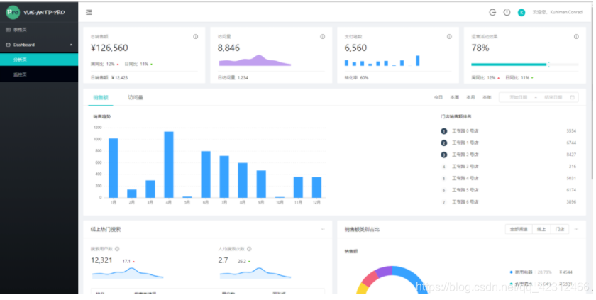The width and height of the screenshot is (596, 300).
Task: Click store row 工专路 6 号店
Action: coord(508,201)
